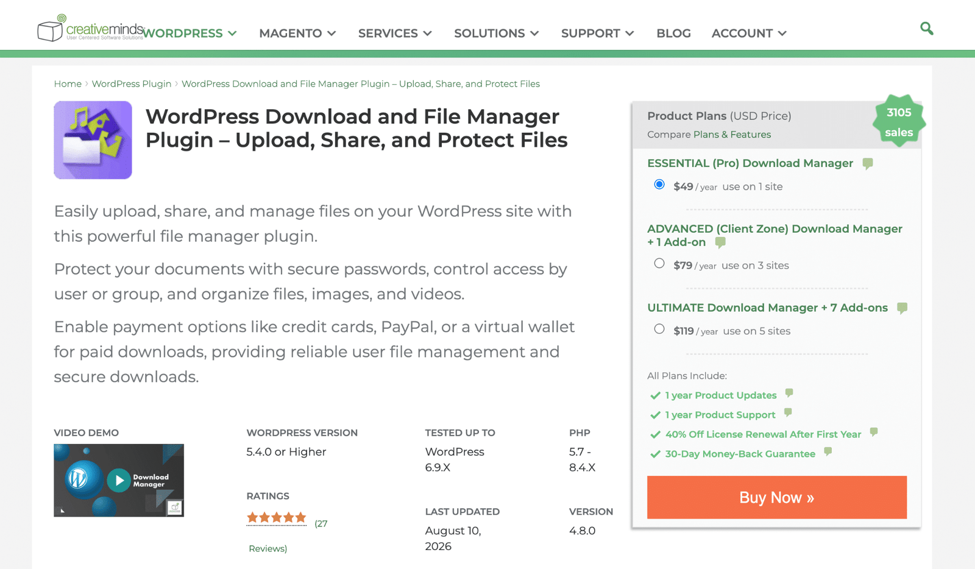Open the WORDPRESS nav item

[x=183, y=34]
